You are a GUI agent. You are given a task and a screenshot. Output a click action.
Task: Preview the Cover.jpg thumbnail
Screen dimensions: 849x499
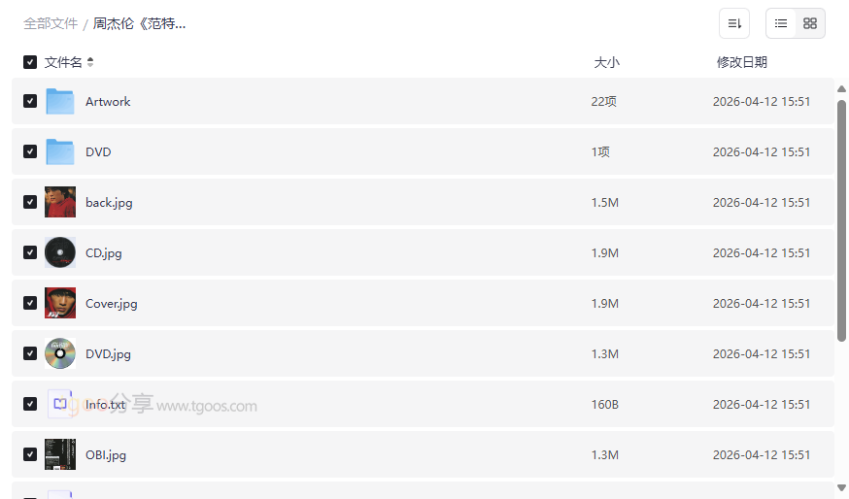(x=60, y=303)
